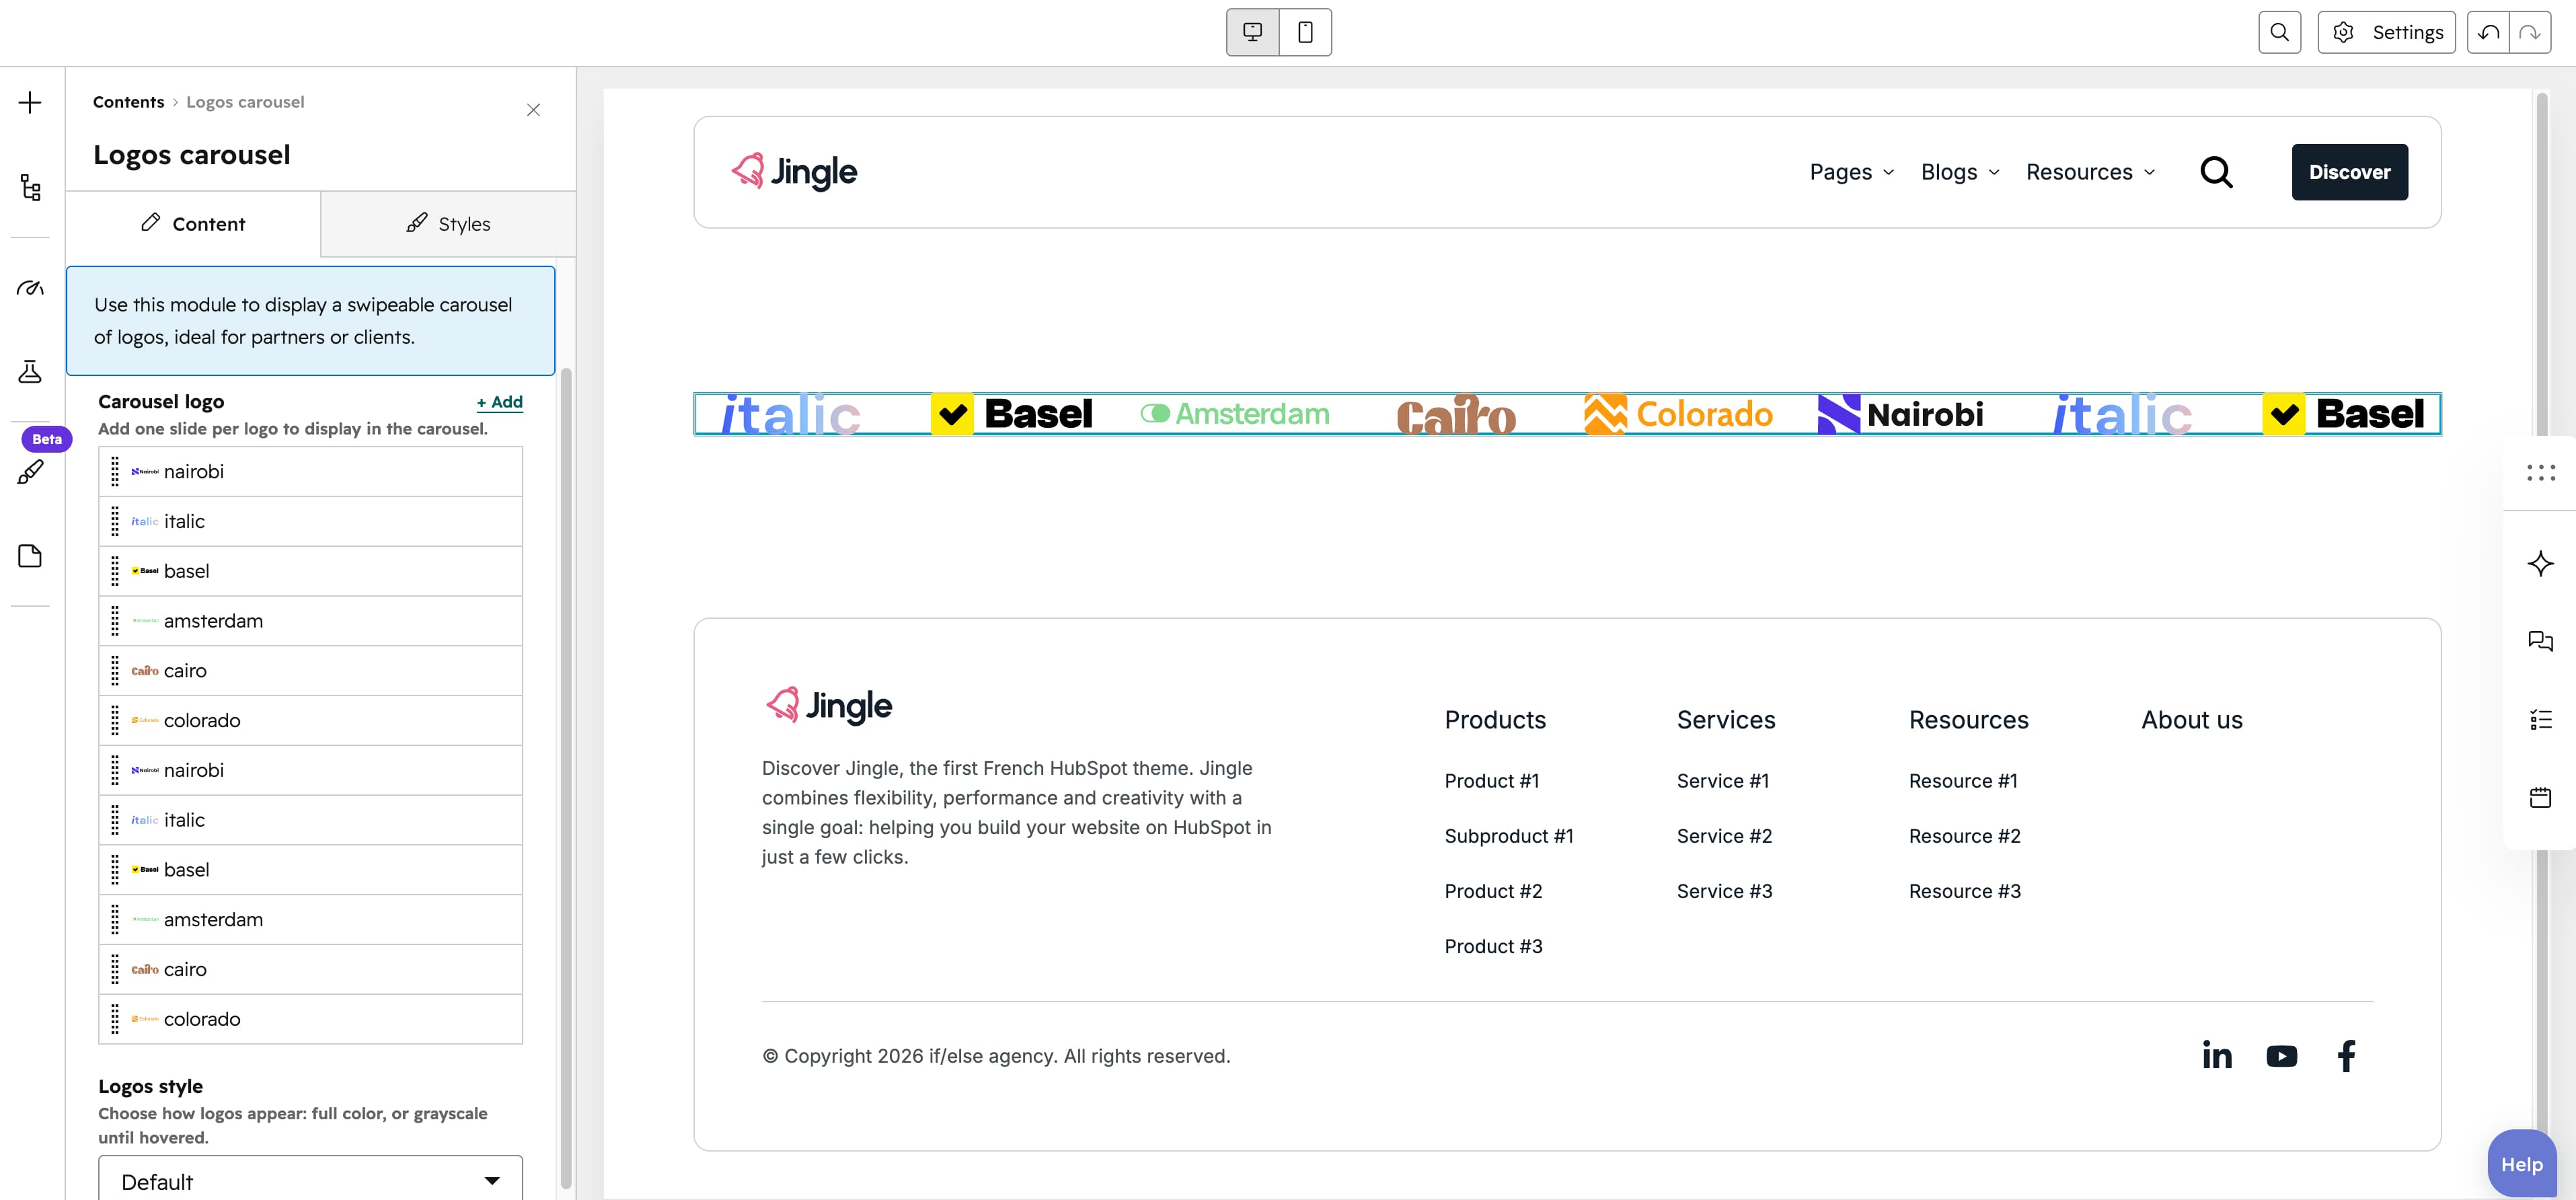
Task: Switch to mobile preview mode
Action: [x=1305, y=32]
